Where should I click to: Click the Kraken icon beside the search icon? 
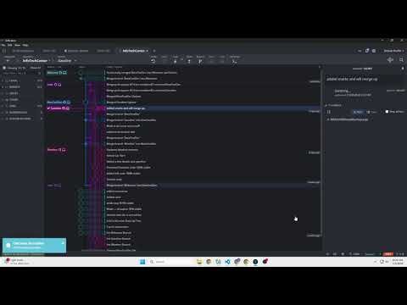tap(390, 59)
